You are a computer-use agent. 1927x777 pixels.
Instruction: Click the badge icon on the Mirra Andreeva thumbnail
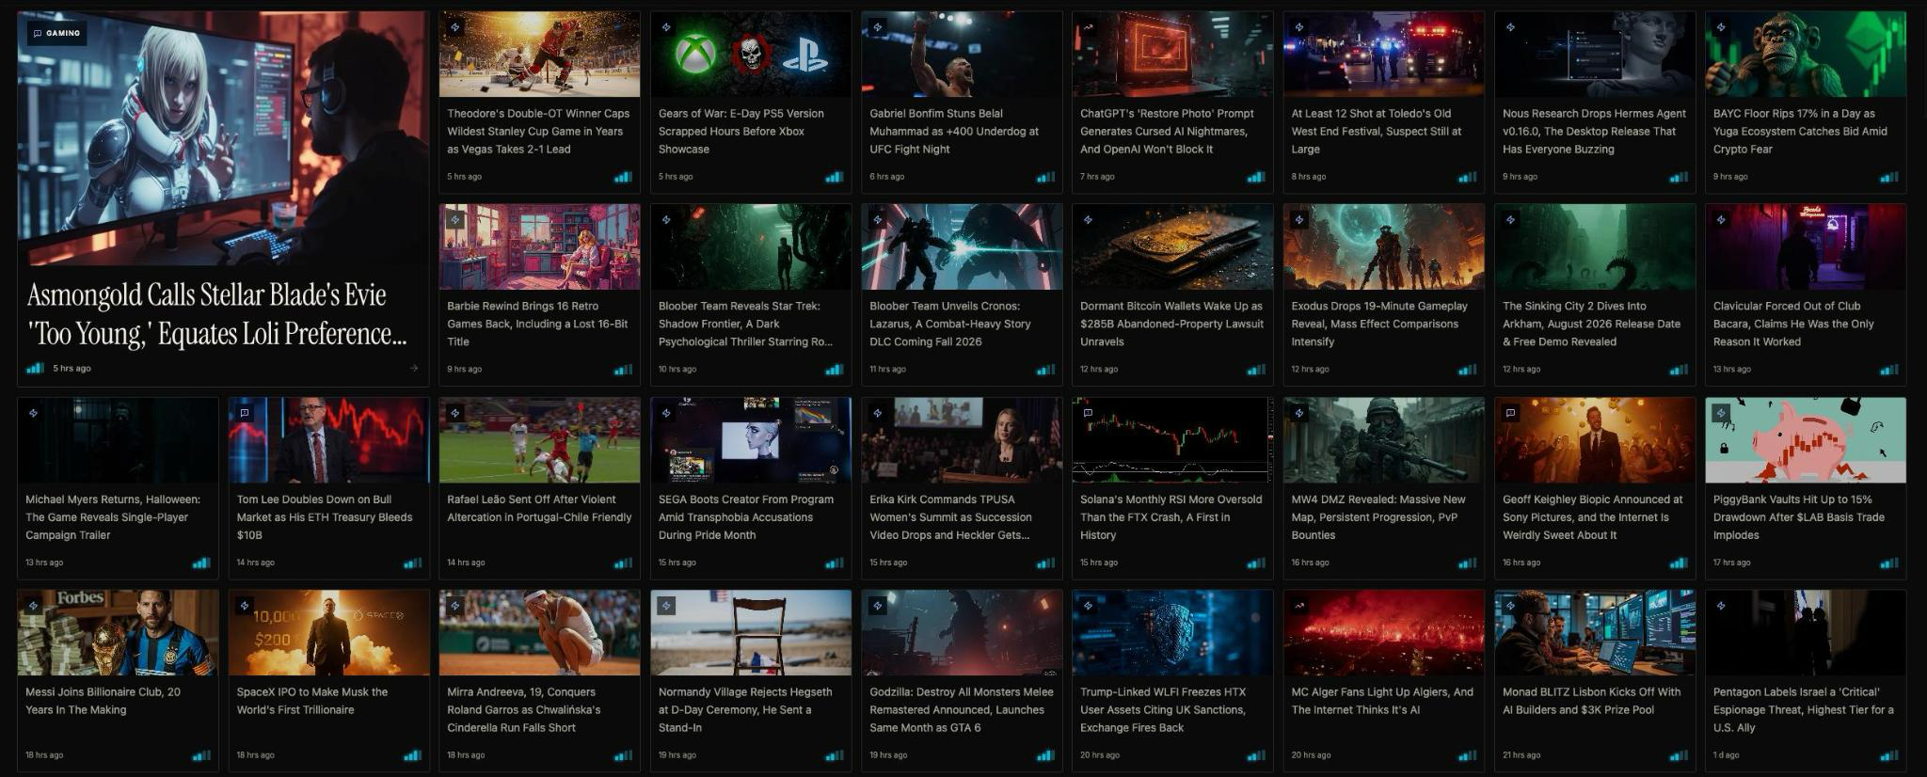click(x=455, y=606)
